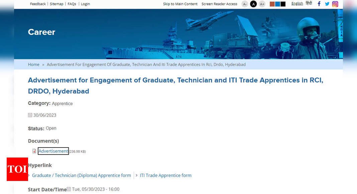This screenshot has width=357, height=194.
Task: Increase font size with A+ button
Action: pos(262,4)
